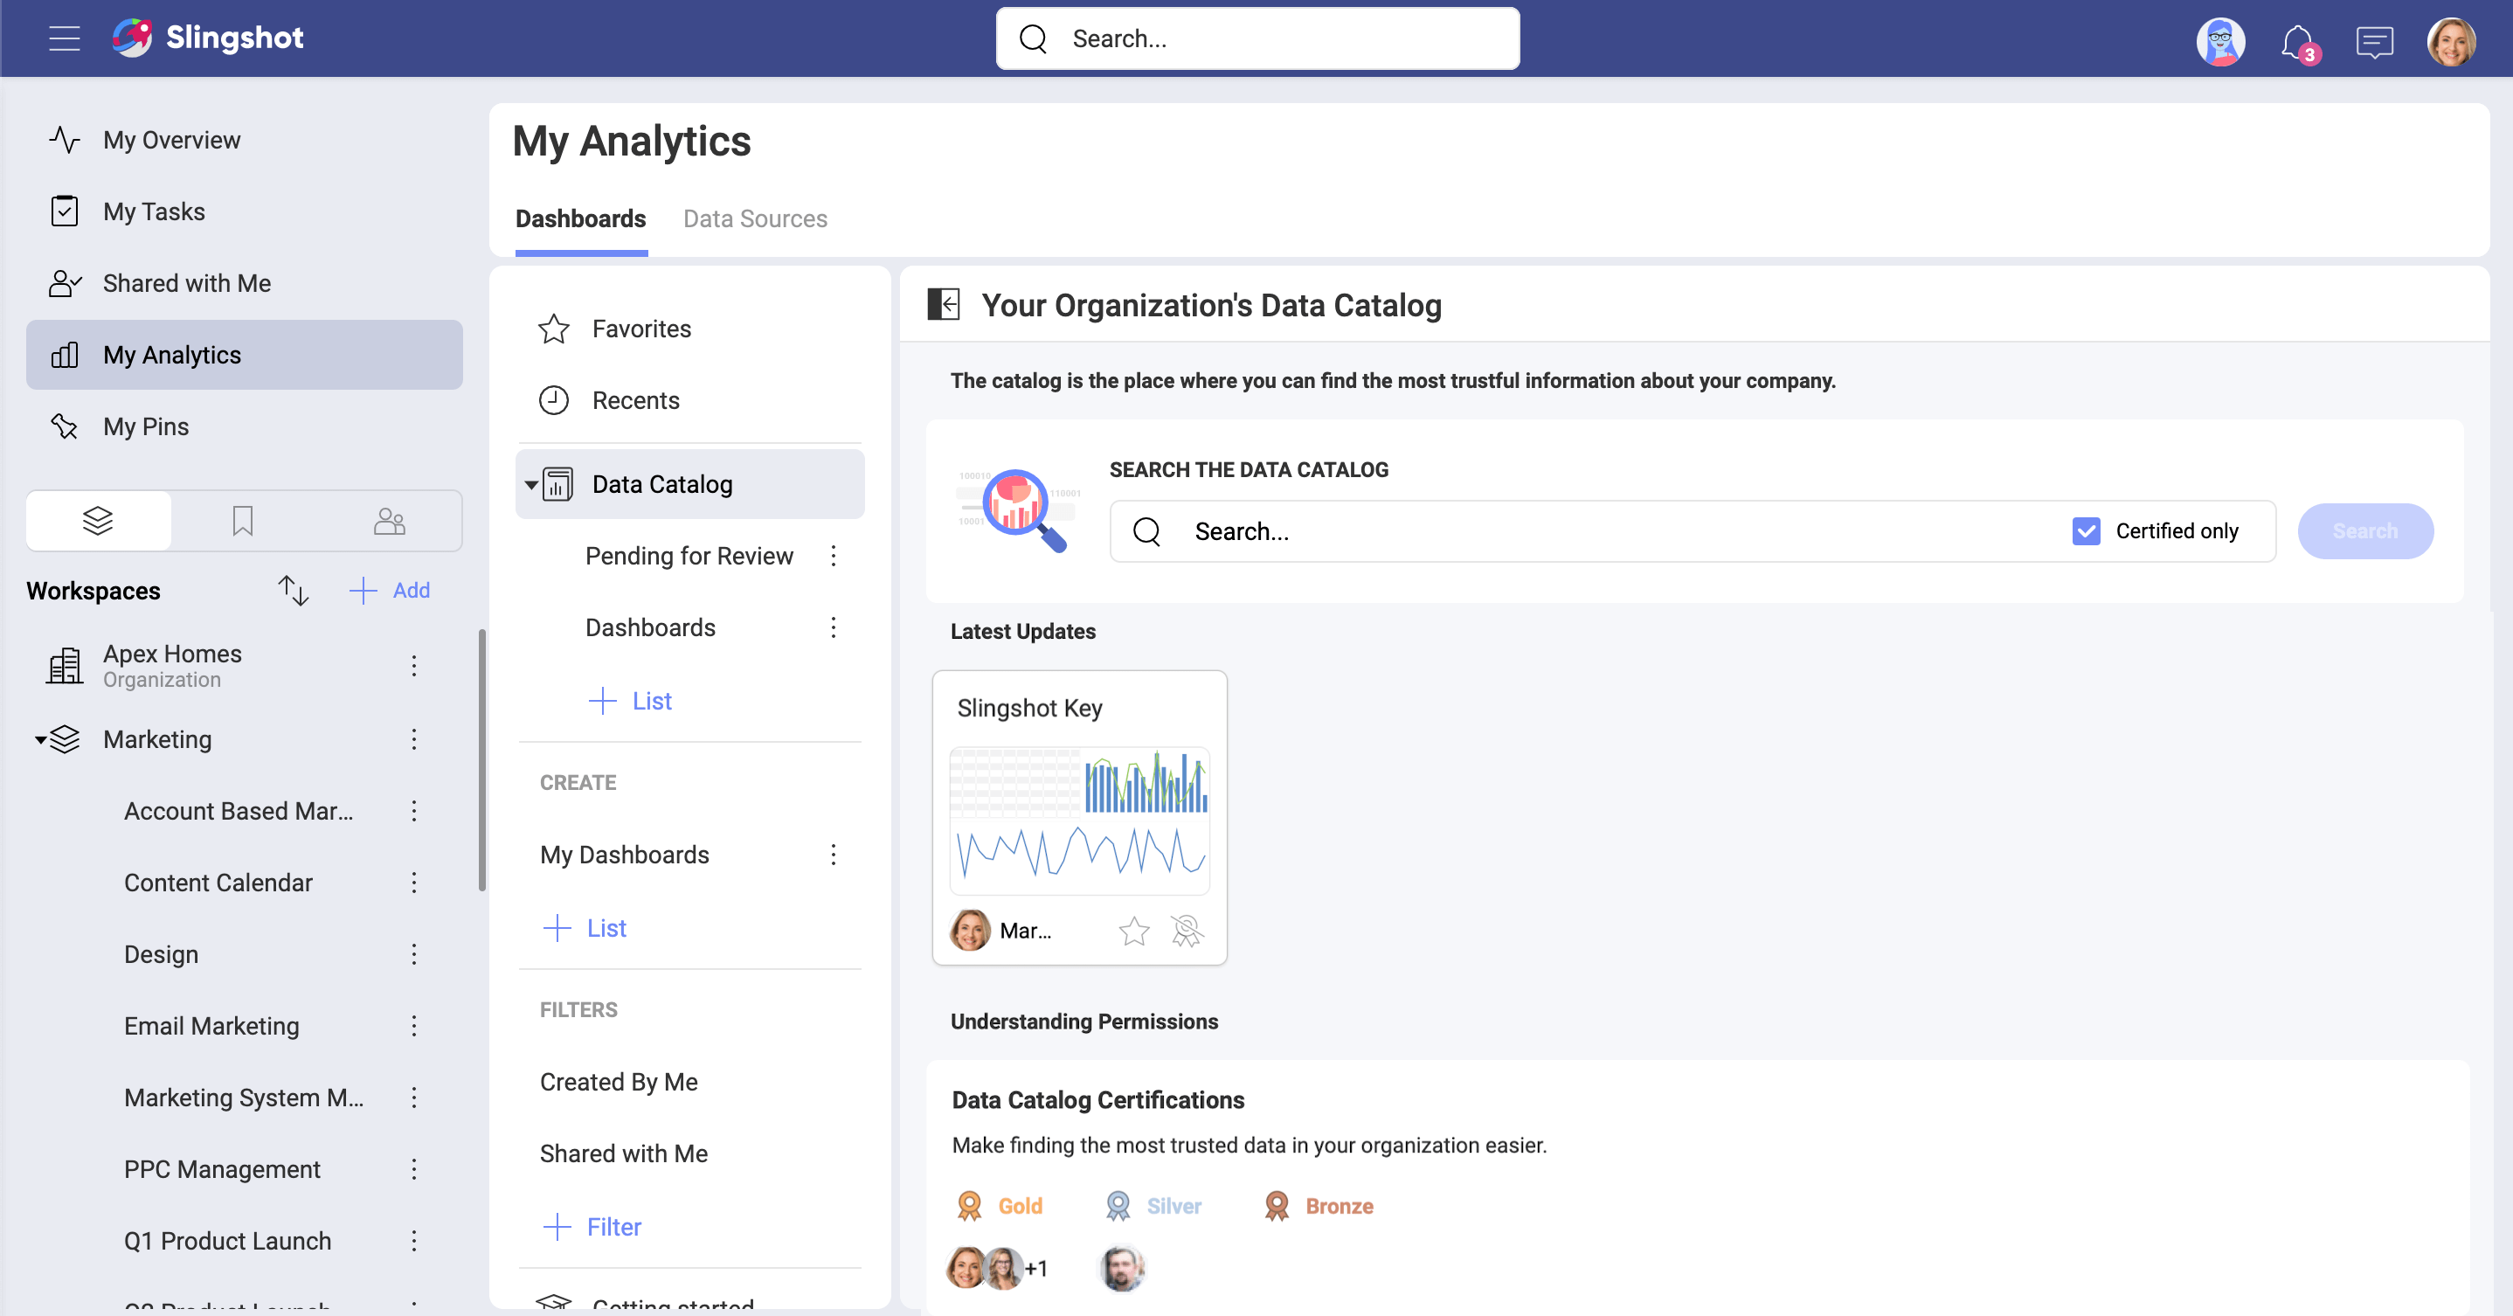The height and width of the screenshot is (1316, 2513).
Task: Collapse the Marketing workspace tree
Action: (41, 739)
